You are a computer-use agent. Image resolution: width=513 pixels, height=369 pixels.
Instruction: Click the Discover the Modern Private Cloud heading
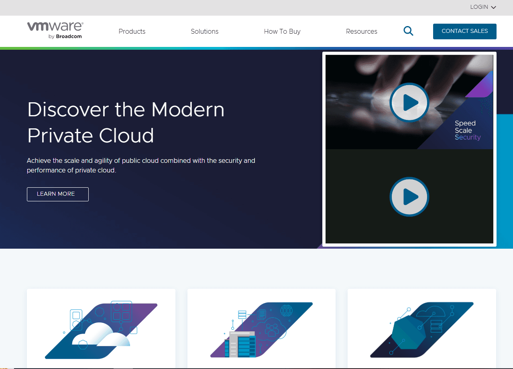126,122
